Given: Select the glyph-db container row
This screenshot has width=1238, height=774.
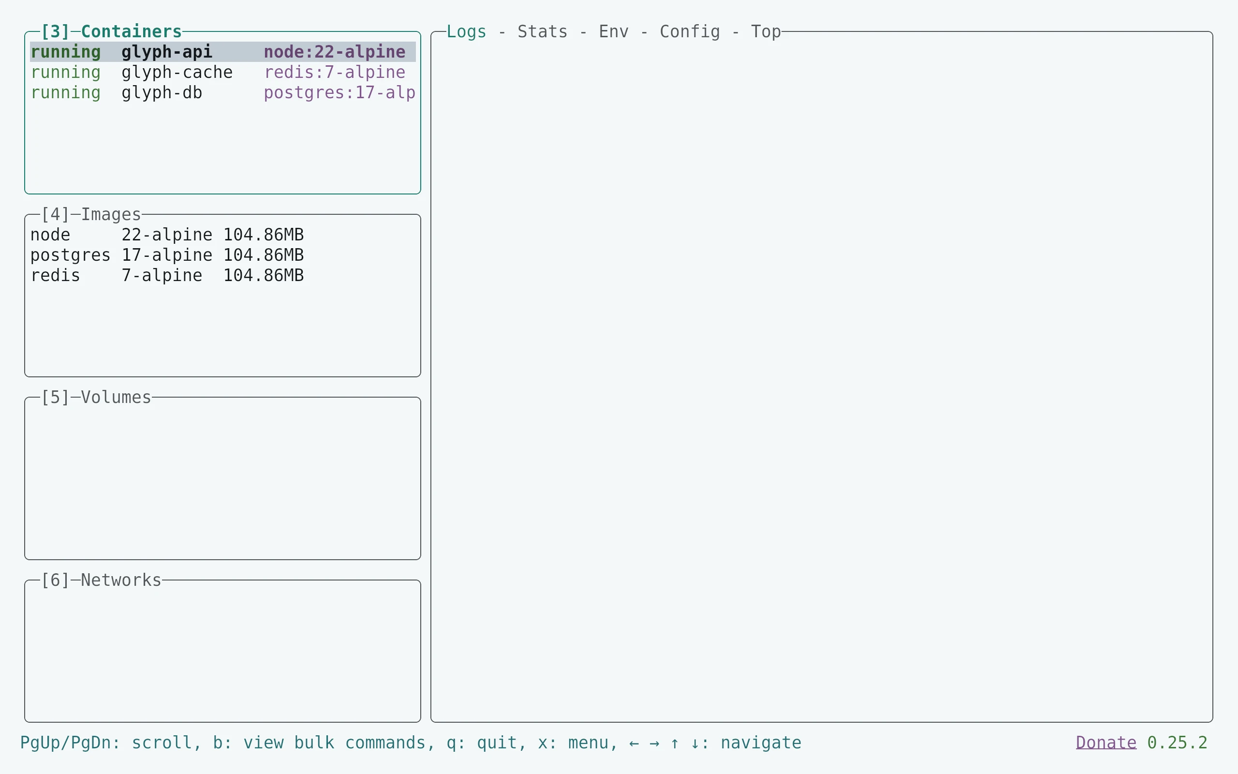Looking at the screenshot, I should point(222,93).
